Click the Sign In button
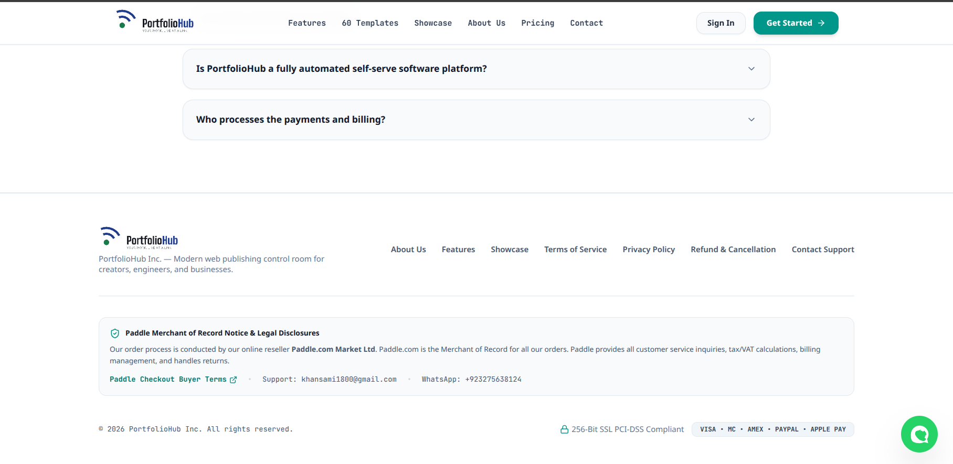 point(721,23)
